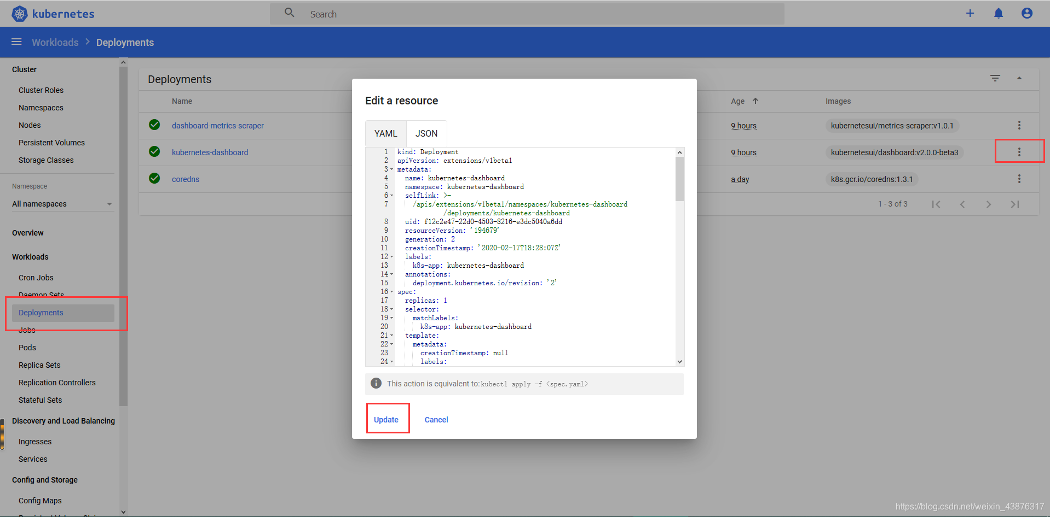Viewport: 1050px width, 517px height.
Task: Open Storage Classes in the sidebar
Action: point(46,160)
